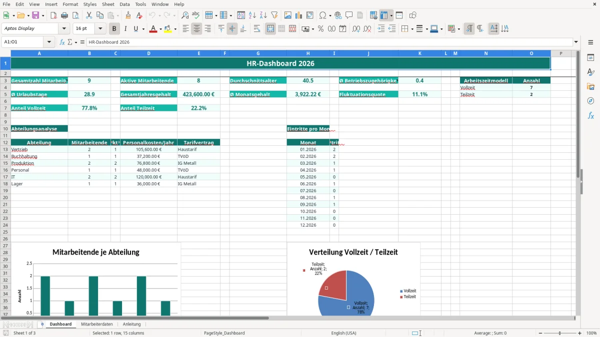Open Find & Replace
Screen dimensions: 600x337
185,15
